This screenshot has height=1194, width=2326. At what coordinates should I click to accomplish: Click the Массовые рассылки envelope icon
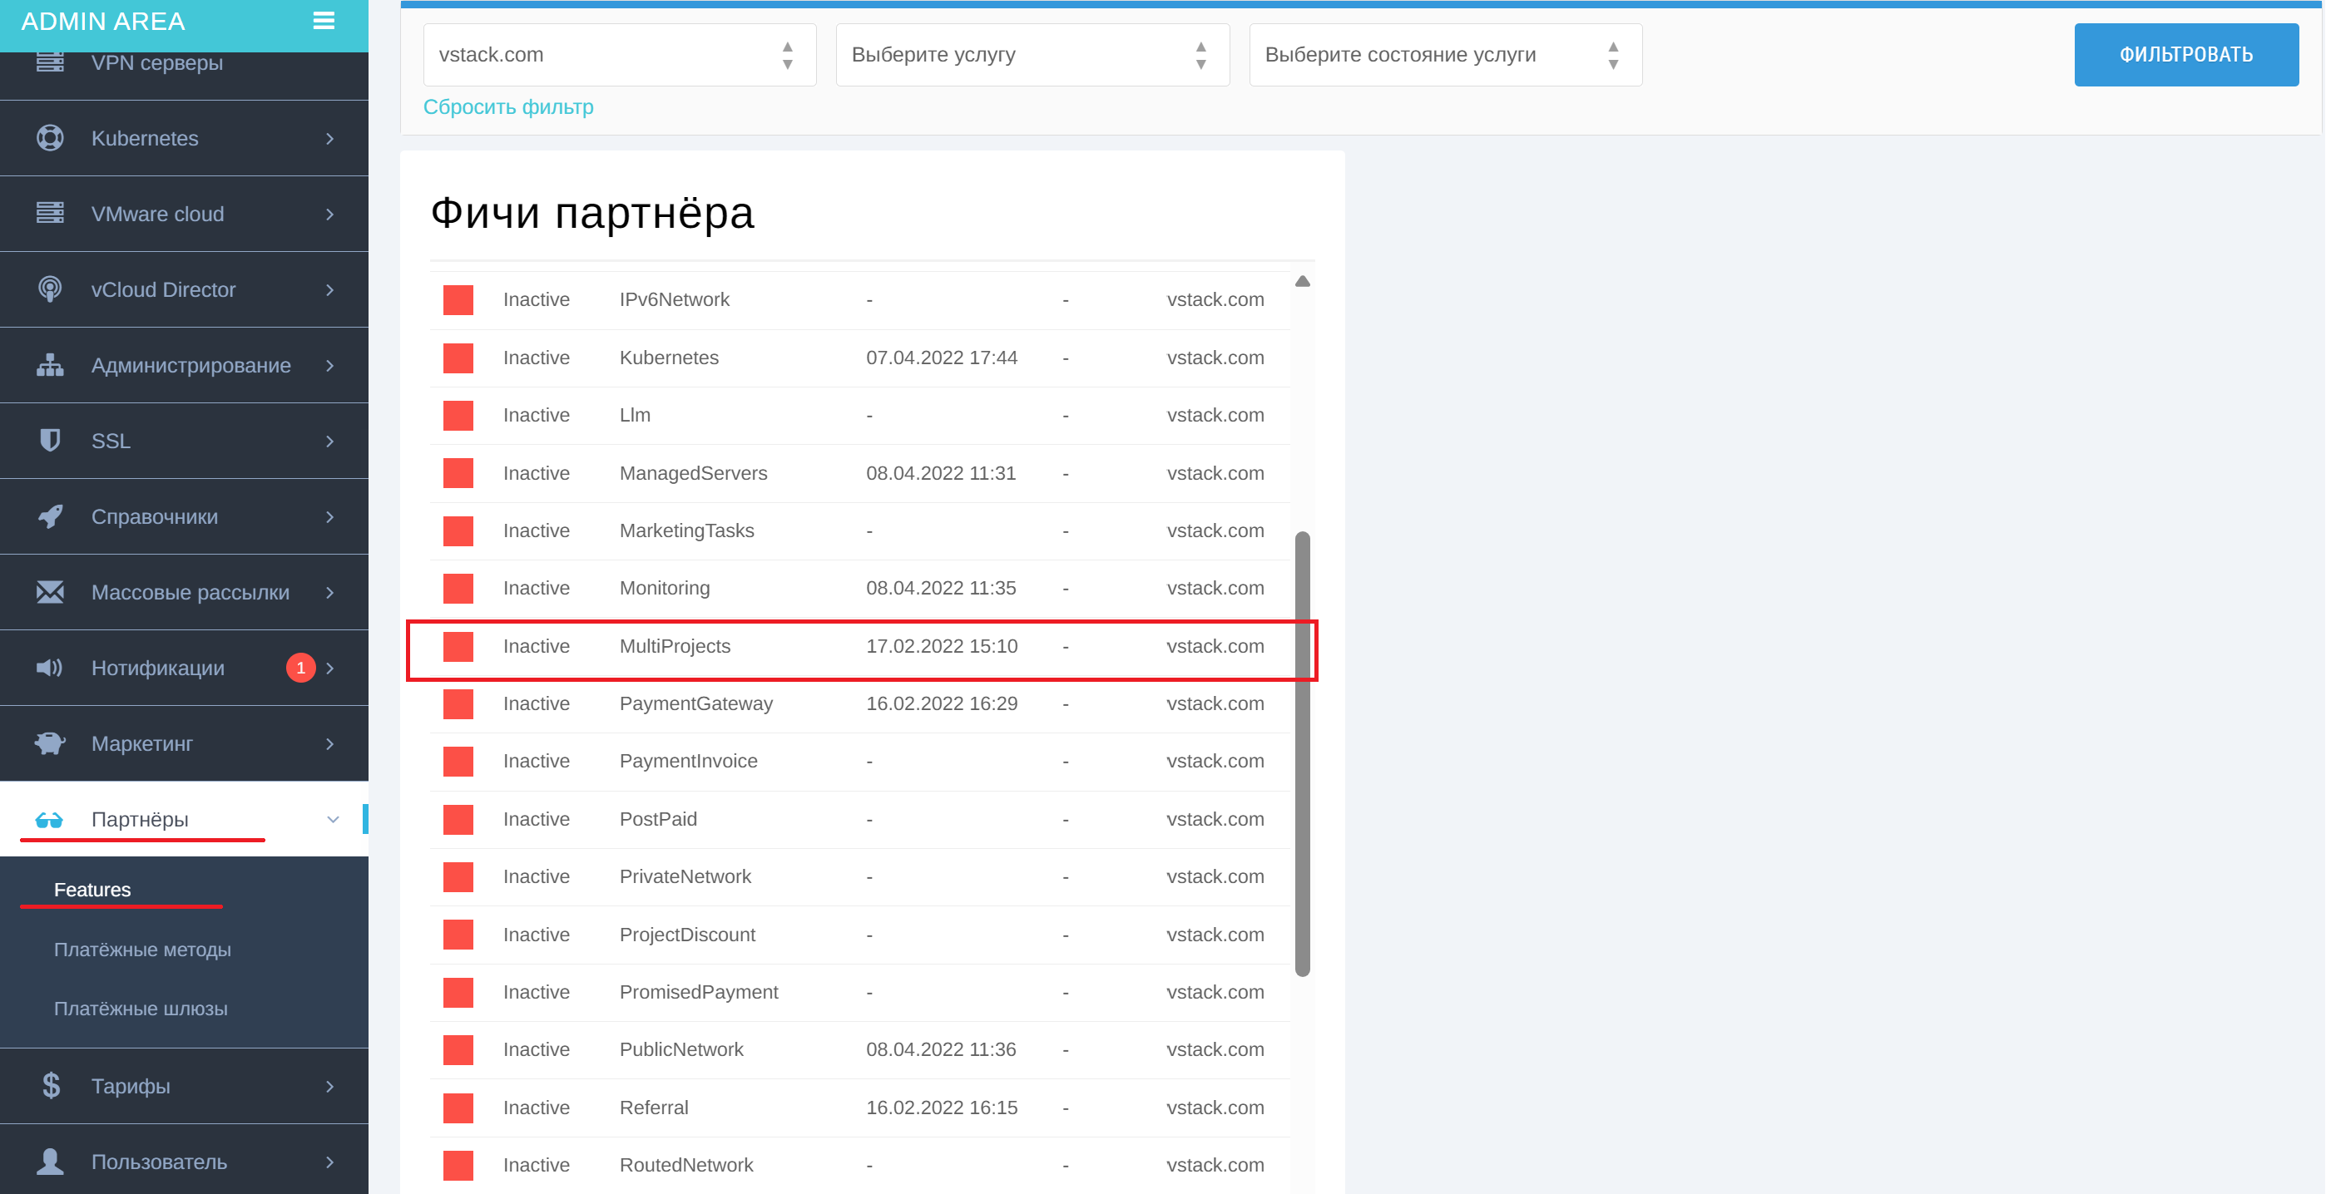pyautogui.click(x=50, y=592)
